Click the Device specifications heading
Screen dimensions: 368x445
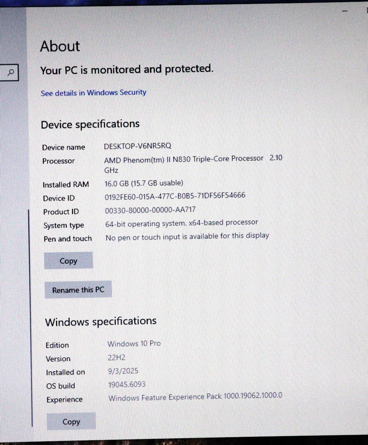click(90, 124)
